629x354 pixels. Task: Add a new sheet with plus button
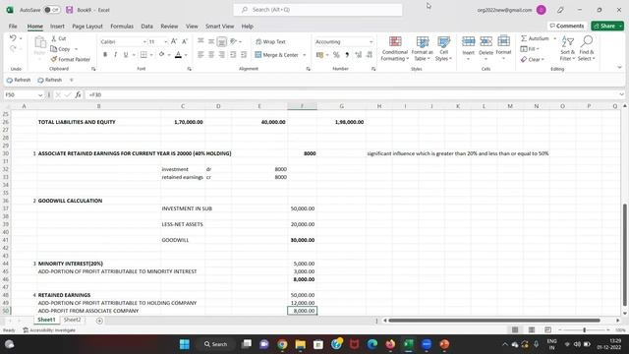click(99, 321)
